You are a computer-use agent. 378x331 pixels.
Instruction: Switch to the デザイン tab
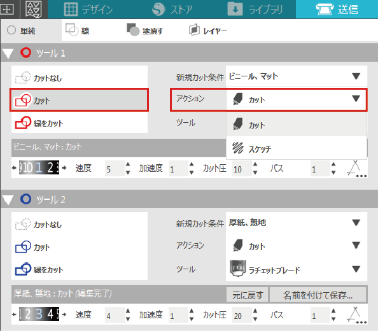point(88,9)
